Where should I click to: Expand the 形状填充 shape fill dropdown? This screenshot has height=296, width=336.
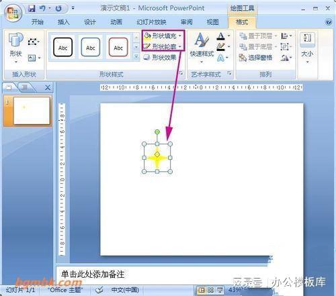click(180, 36)
